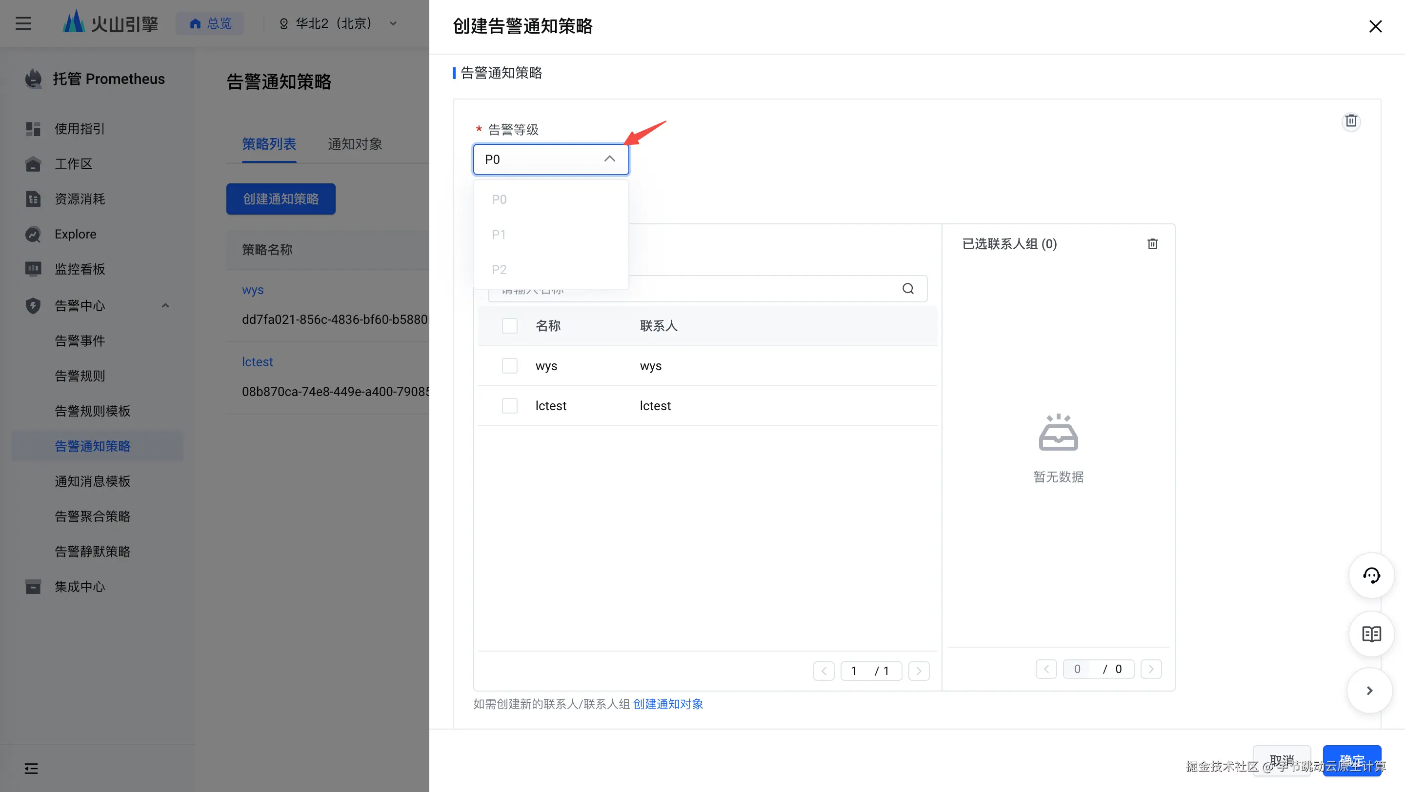This screenshot has width=1405, height=792.
Task: Click next page arrow in contact group list
Action: (x=919, y=671)
